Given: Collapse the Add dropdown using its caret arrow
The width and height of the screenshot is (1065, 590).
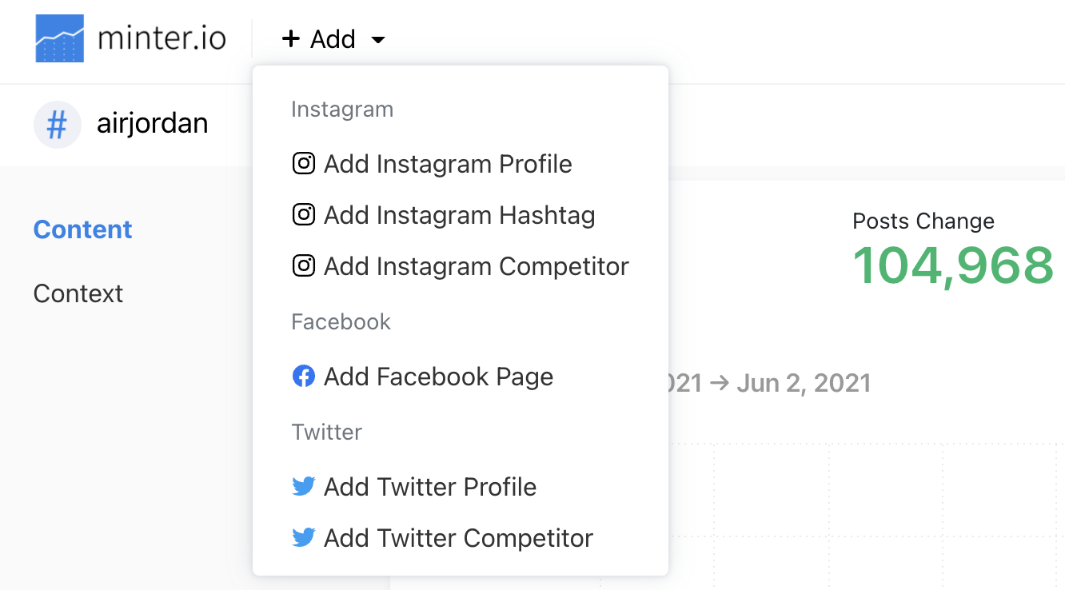Looking at the screenshot, I should [378, 39].
